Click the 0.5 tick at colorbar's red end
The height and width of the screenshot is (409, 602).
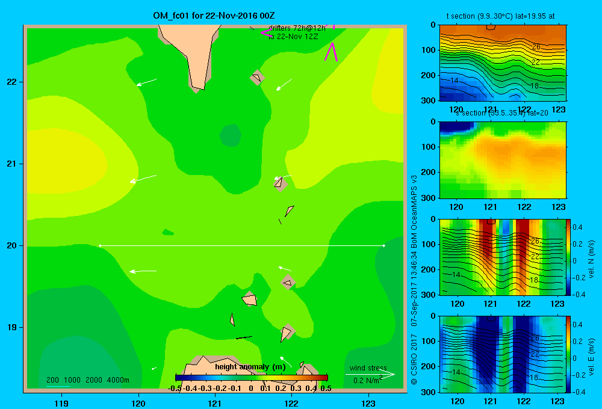[326, 388]
